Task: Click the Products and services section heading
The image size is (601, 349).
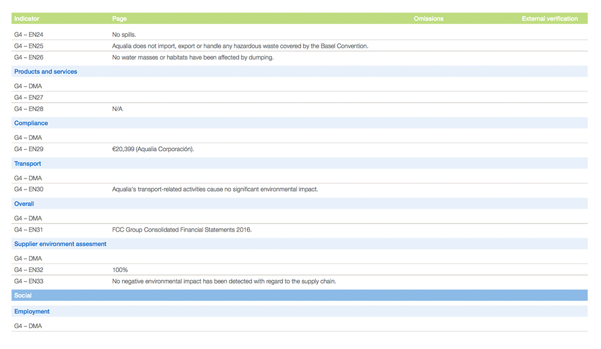Action: point(46,72)
